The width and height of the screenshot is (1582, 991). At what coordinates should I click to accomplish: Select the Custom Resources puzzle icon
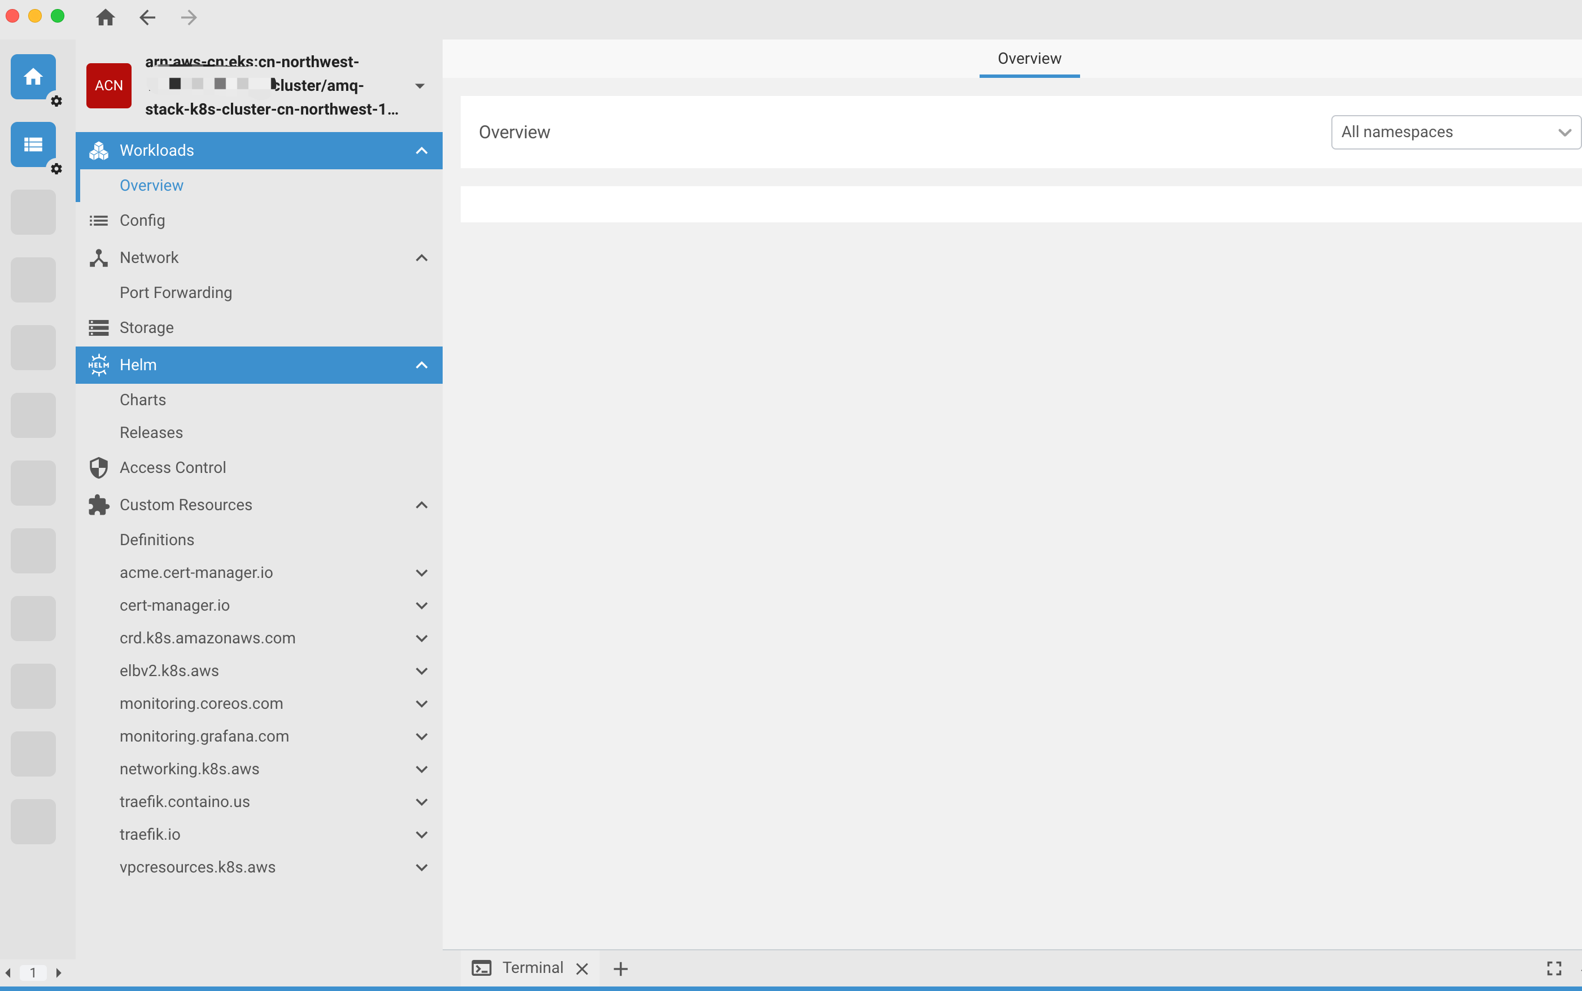click(98, 505)
